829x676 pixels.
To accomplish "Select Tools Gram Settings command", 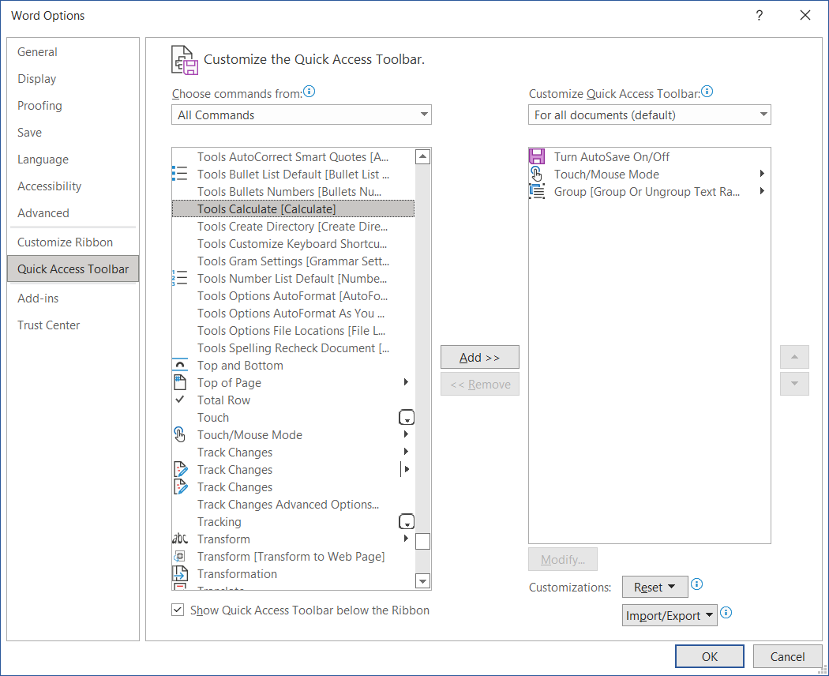I will (x=293, y=261).
